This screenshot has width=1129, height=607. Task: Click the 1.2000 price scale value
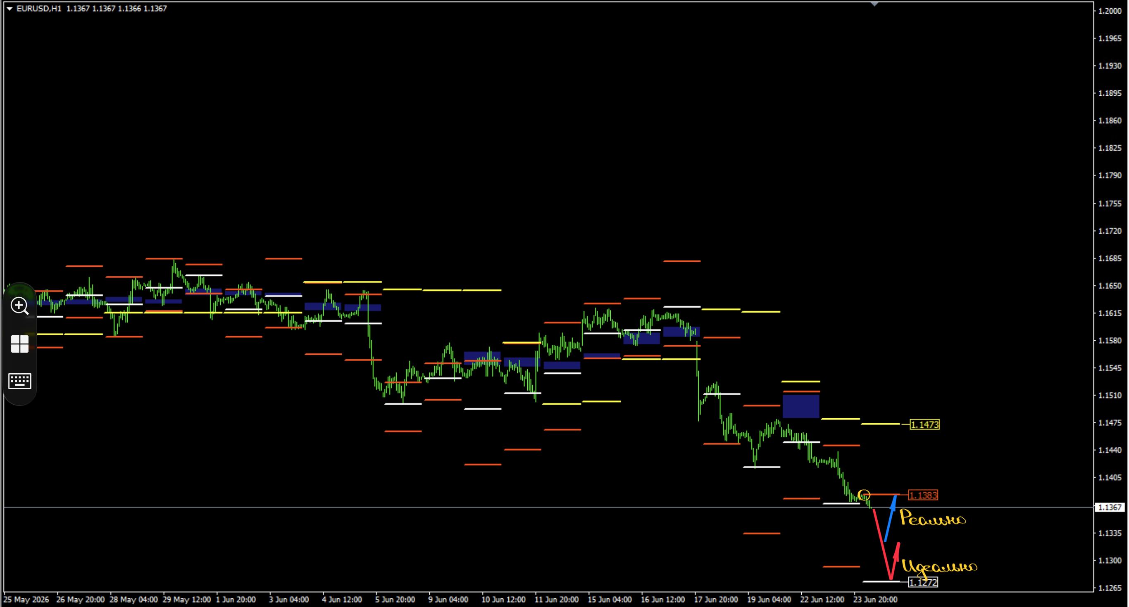click(1110, 11)
